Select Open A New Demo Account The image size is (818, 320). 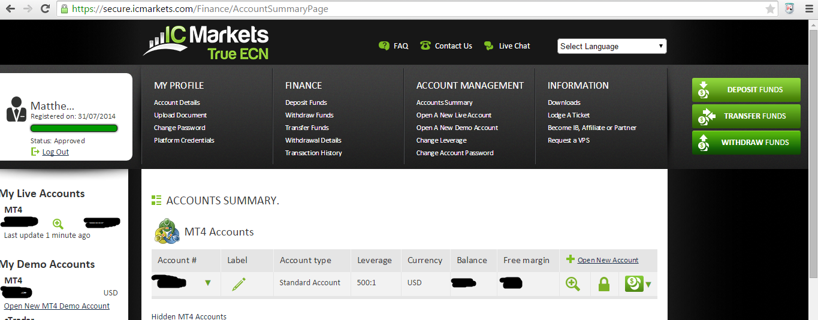[x=457, y=128]
